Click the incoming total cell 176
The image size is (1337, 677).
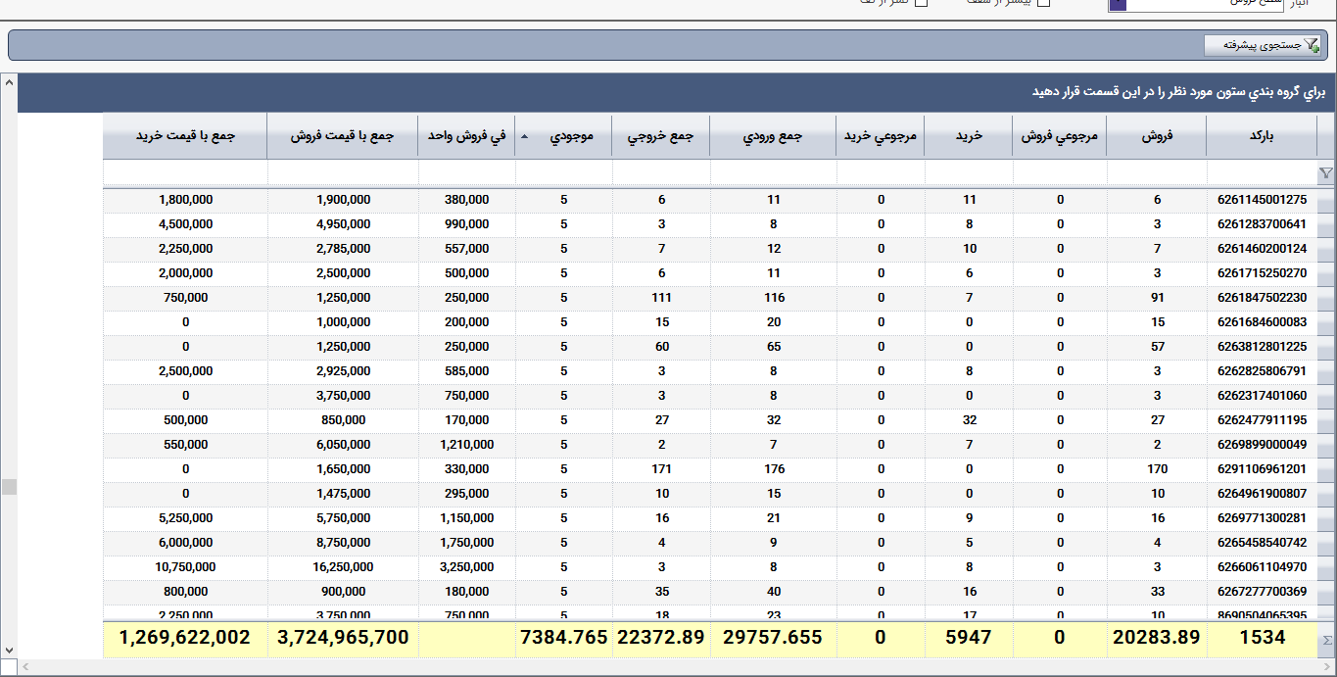pos(774,469)
